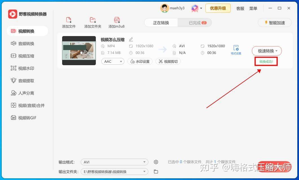
Task: Click the 格式设置 settings icon
Action: pyautogui.click(x=236, y=49)
